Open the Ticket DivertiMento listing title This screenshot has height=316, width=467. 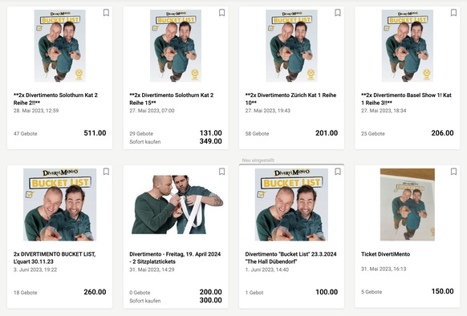[x=385, y=254]
